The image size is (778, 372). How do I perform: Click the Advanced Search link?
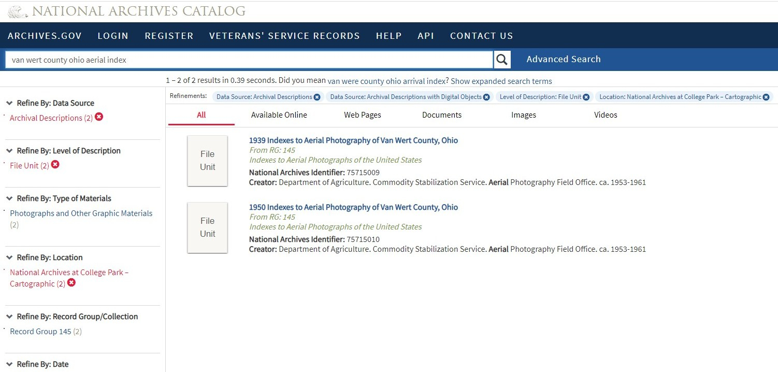click(x=564, y=59)
